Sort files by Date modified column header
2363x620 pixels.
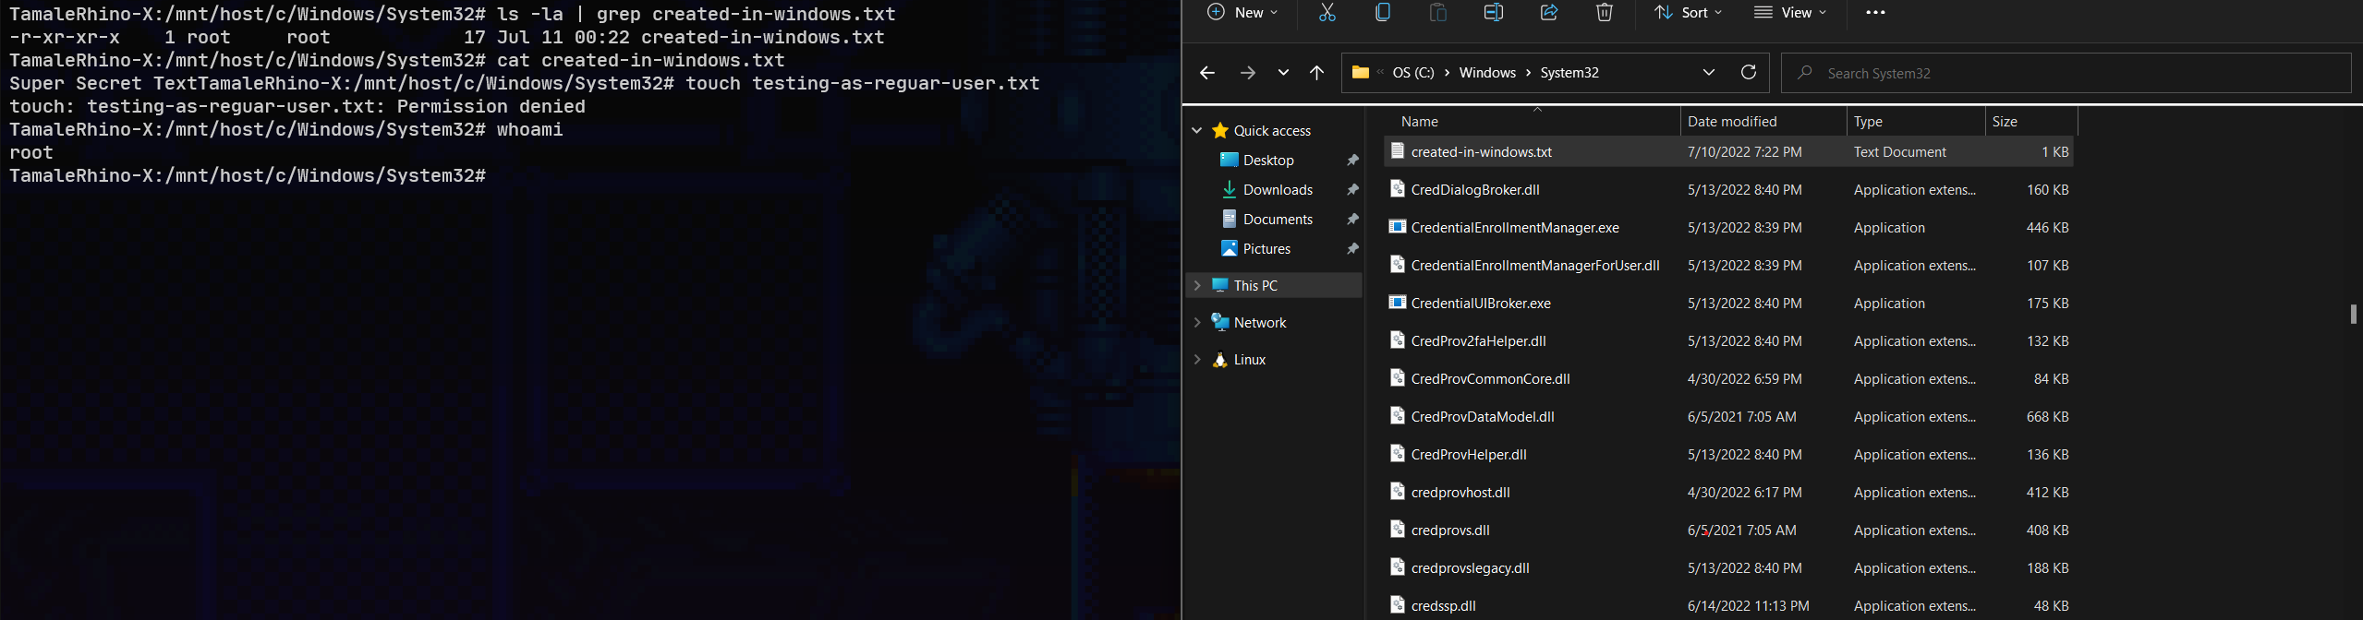click(x=1763, y=122)
